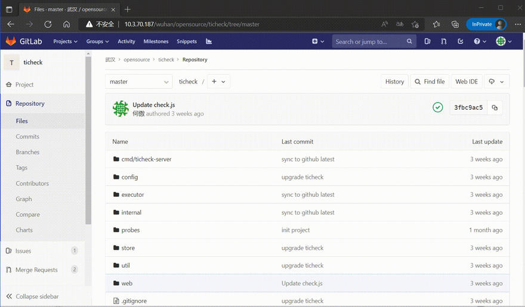
Task: Open the store folder
Action: click(x=128, y=248)
